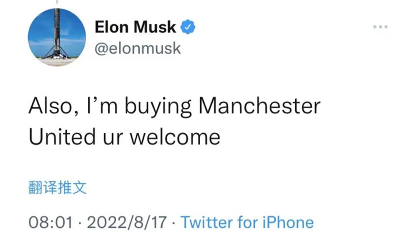
Task: Click the reply thread line above the avatar
Action: pyautogui.click(x=57, y=2)
